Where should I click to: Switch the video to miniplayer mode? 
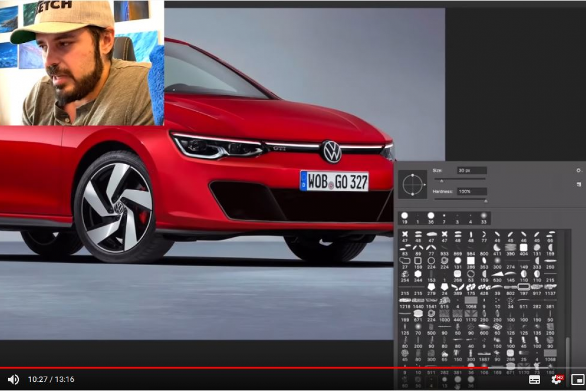tap(577, 379)
